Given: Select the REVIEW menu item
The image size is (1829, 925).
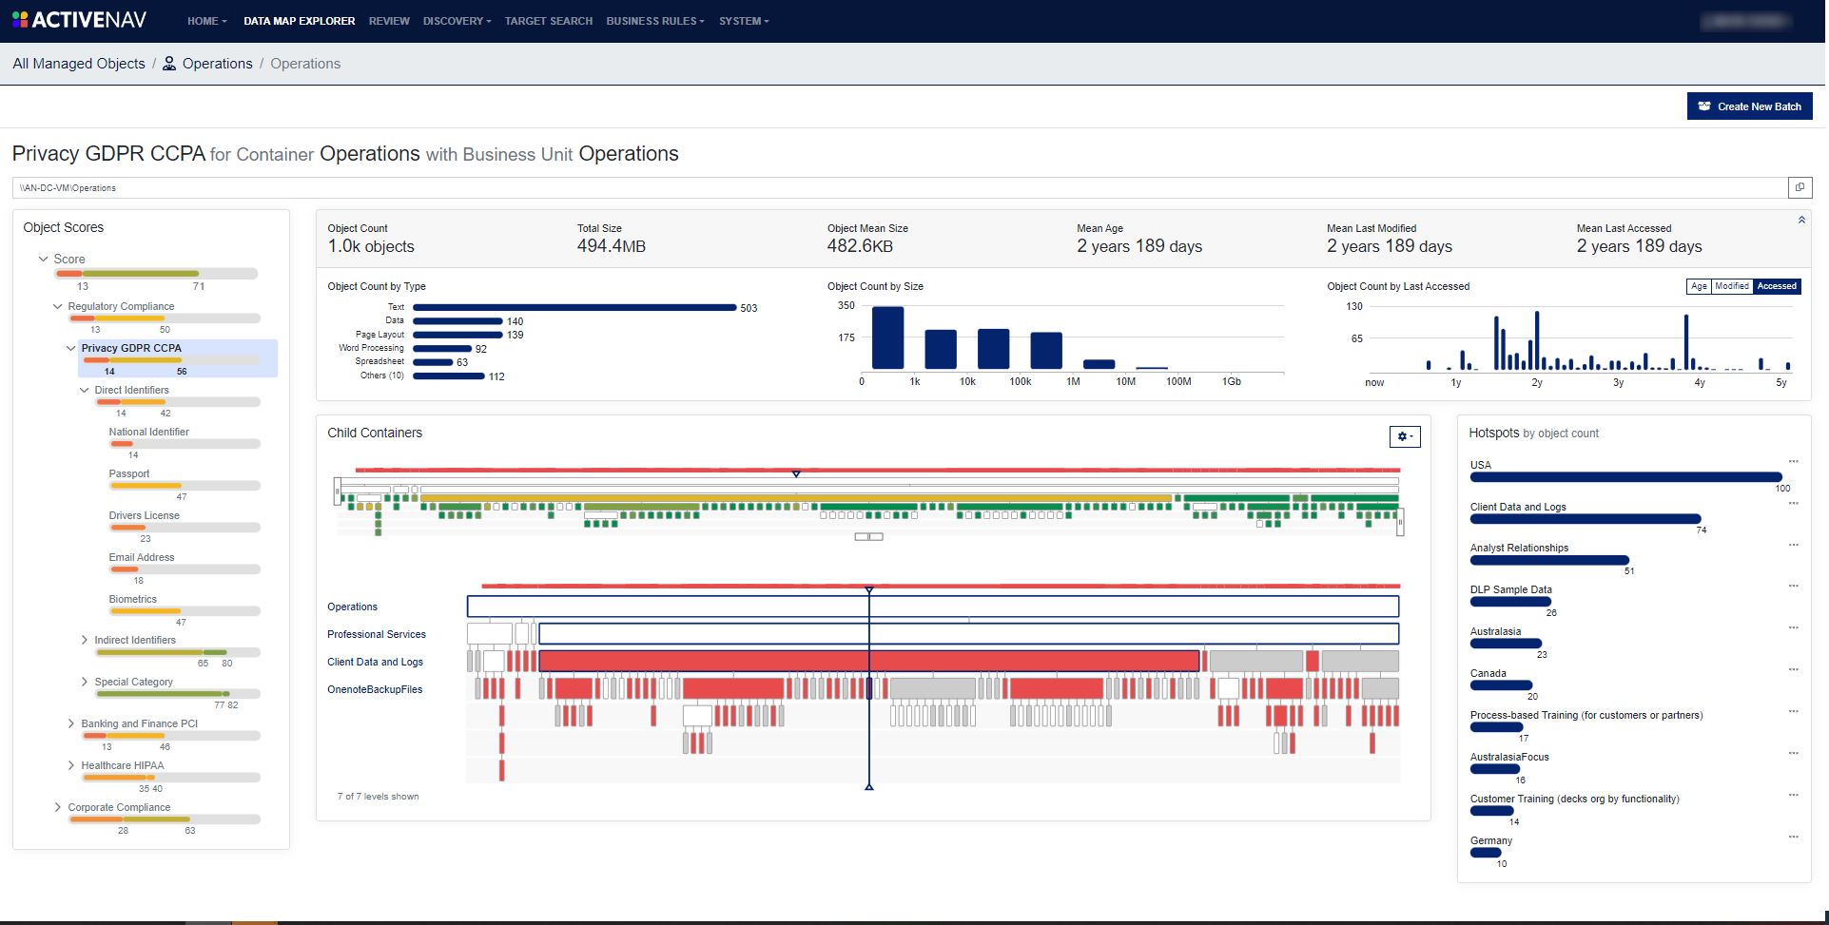Looking at the screenshot, I should pos(389,21).
